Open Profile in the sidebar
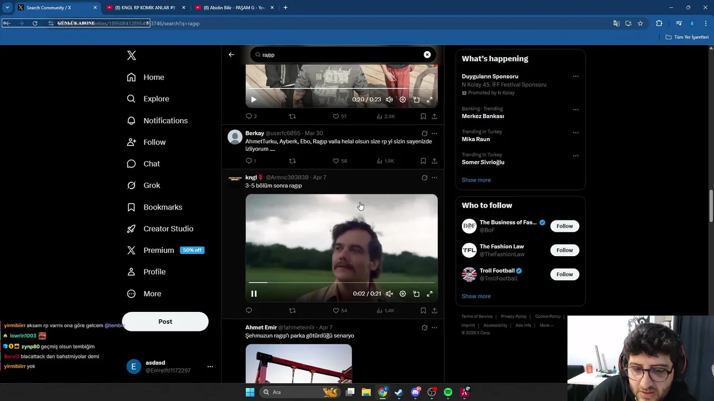 (x=146, y=272)
